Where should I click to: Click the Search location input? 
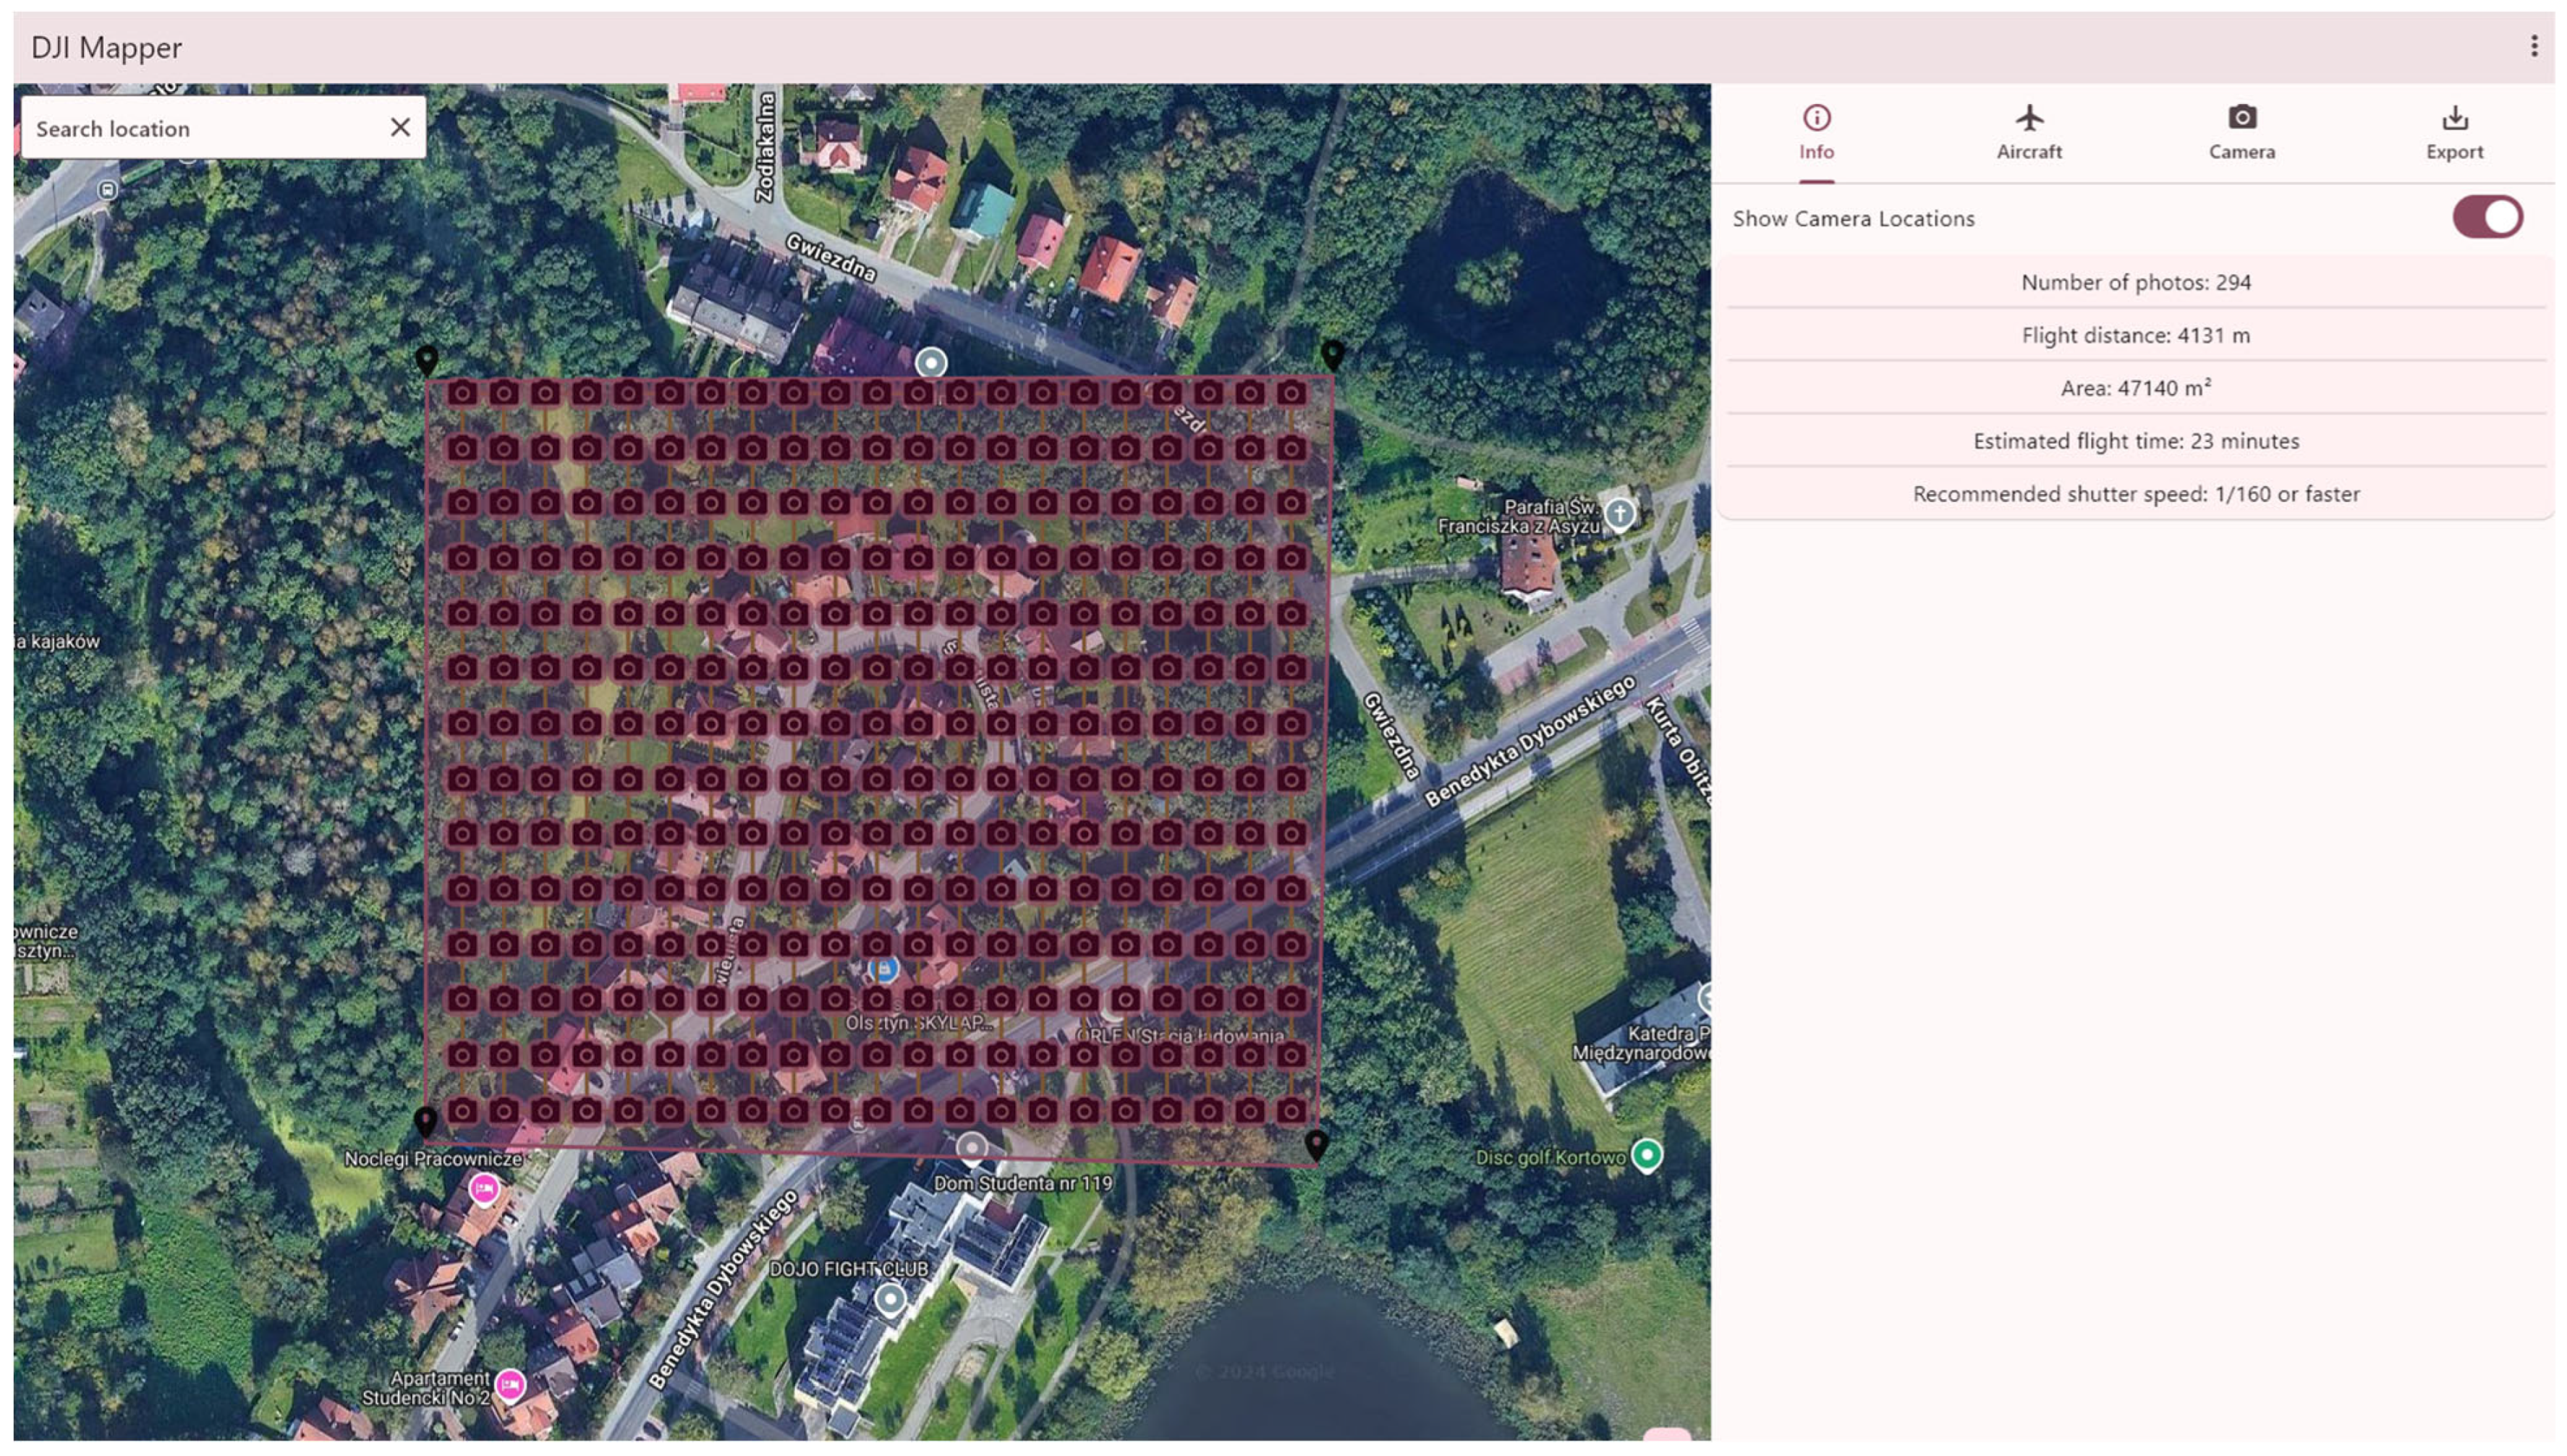200,128
